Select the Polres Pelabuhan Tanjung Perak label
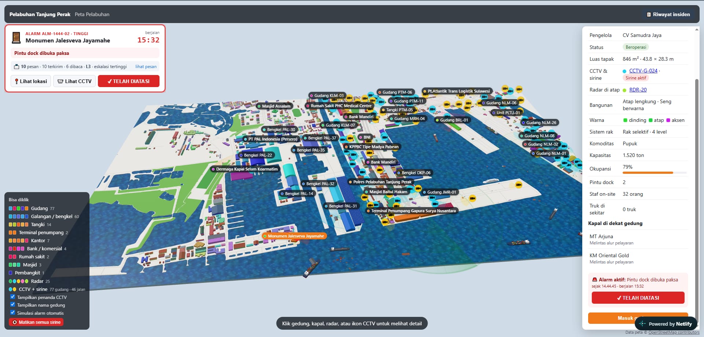Viewport: 704px width, 337px height. pos(380,182)
